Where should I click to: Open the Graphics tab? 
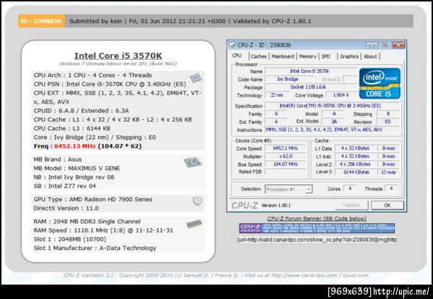(349, 56)
